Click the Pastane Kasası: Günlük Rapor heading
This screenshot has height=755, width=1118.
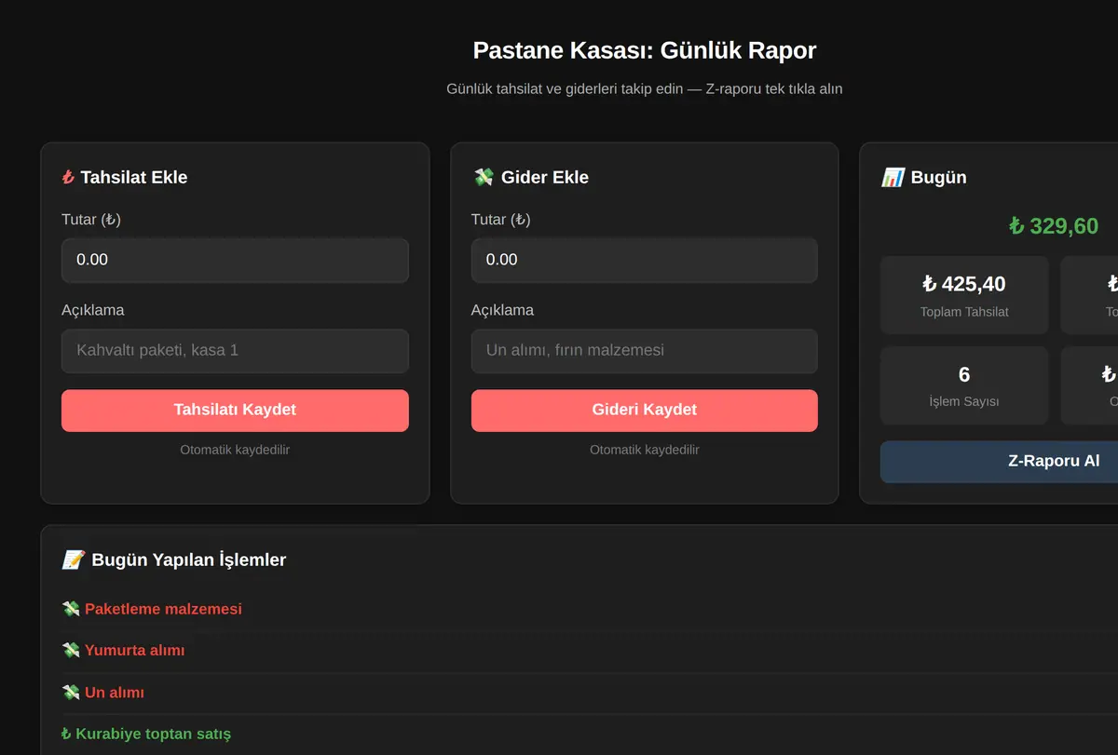coord(645,50)
